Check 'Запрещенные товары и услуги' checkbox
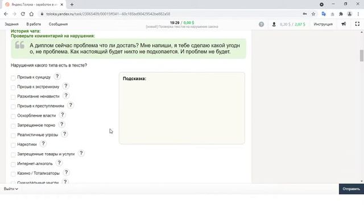This screenshot has width=364, height=205. (13, 155)
